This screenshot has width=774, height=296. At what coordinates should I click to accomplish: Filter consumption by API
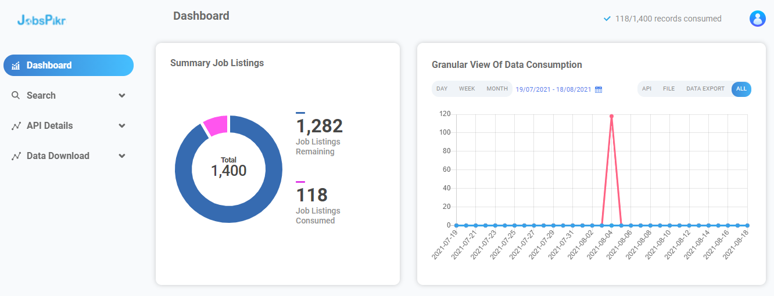[x=647, y=89]
